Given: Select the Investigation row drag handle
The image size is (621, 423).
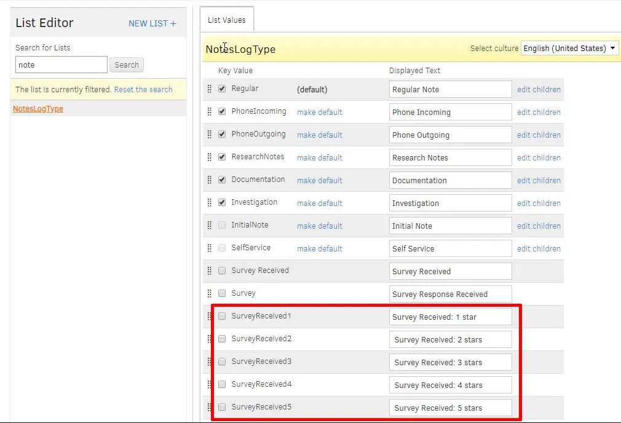Looking at the screenshot, I should 210,203.
